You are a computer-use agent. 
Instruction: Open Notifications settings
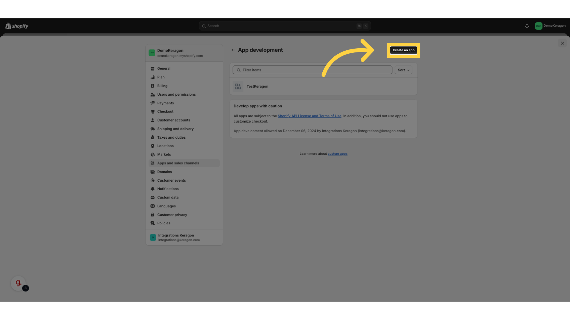point(184,189)
